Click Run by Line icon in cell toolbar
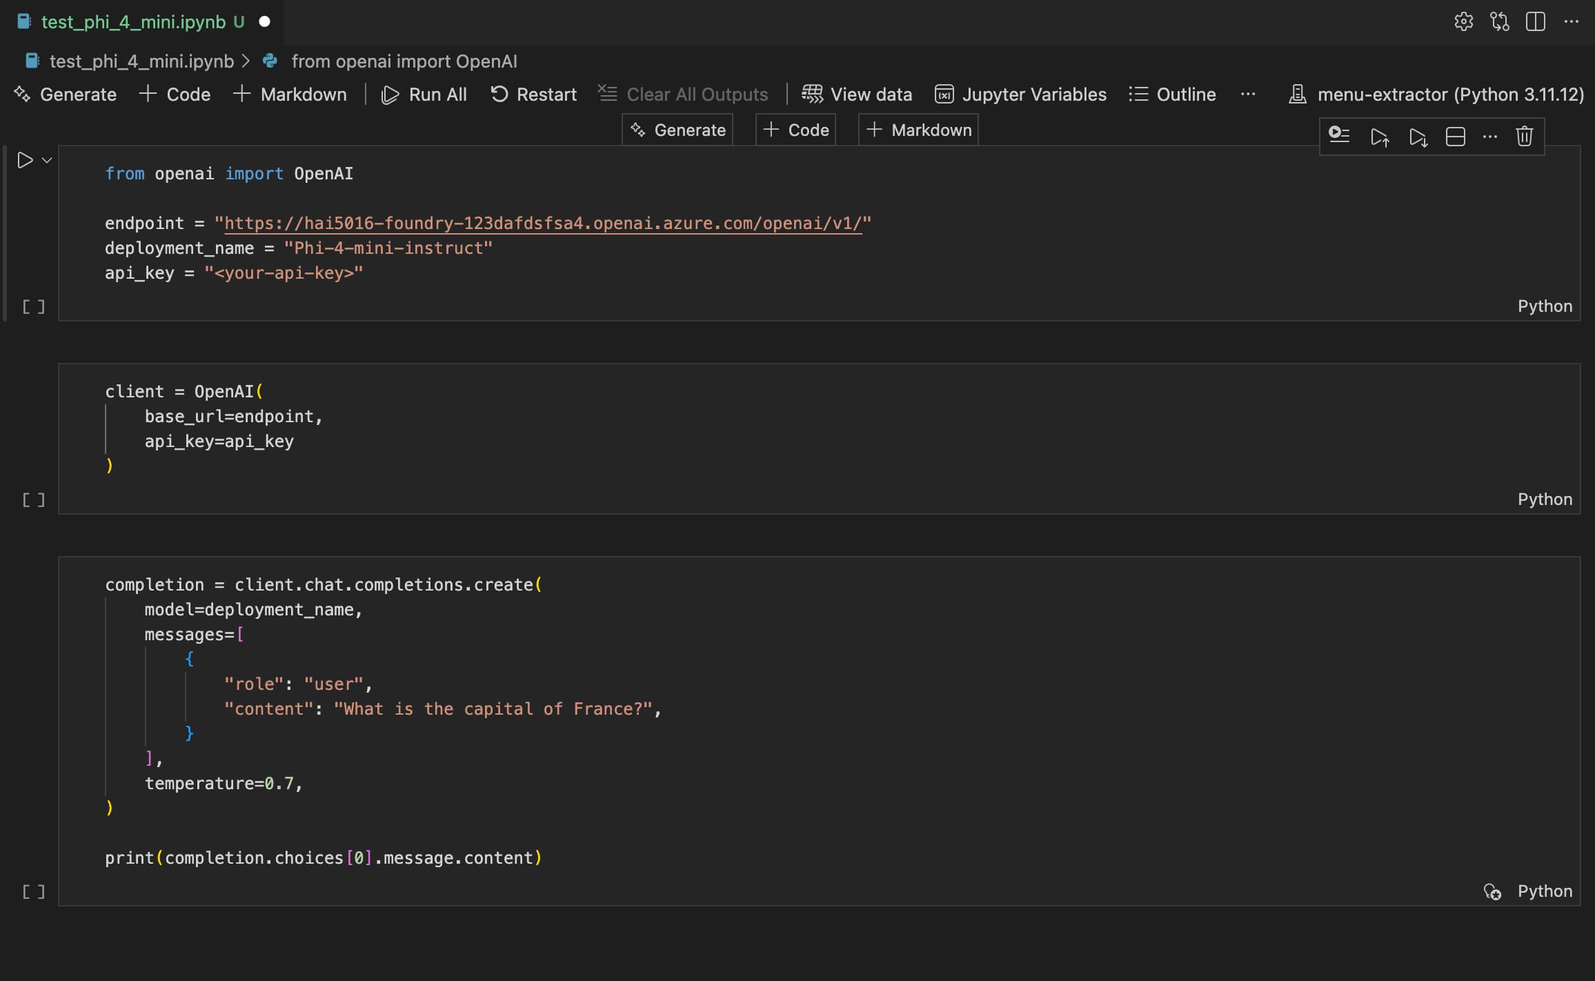 coord(1339,136)
